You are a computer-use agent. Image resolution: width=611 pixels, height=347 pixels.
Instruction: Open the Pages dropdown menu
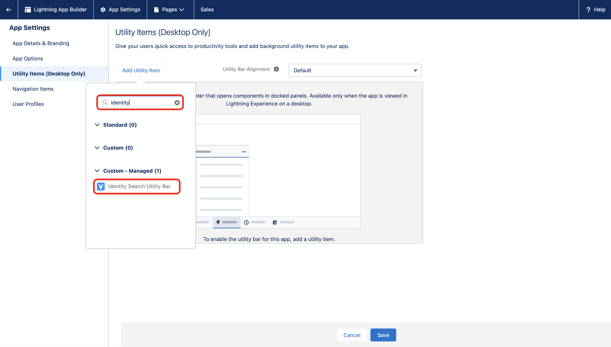coord(170,10)
